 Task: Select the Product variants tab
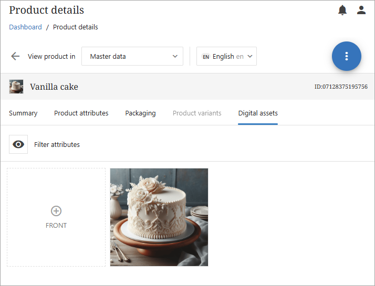[197, 113]
